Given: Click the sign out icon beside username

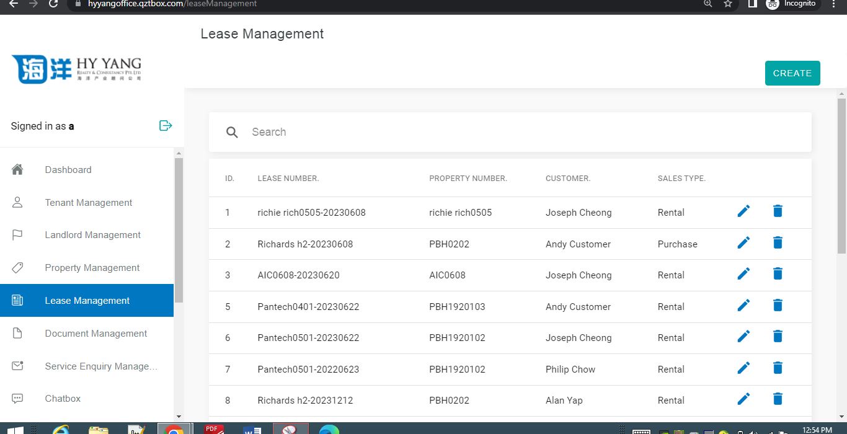Looking at the screenshot, I should (x=166, y=126).
